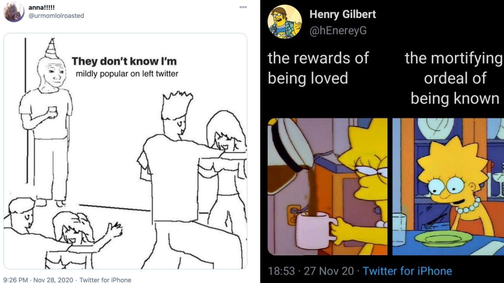Click the @urmomlolroasted handle
504x283 pixels.
(x=56, y=15)
